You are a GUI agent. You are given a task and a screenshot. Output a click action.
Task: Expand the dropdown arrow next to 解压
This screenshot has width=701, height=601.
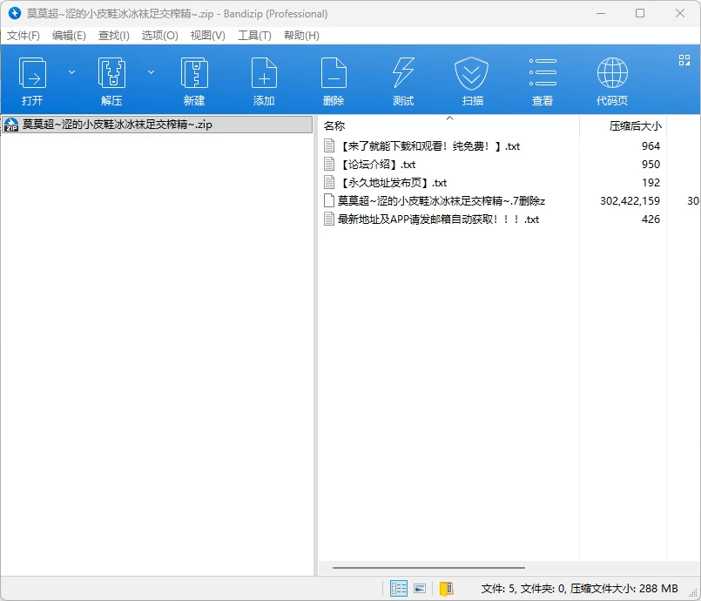152,72
